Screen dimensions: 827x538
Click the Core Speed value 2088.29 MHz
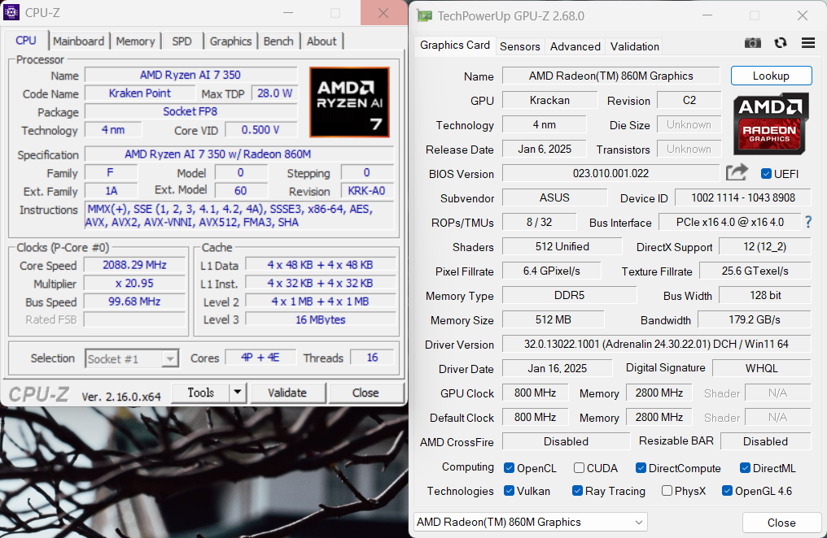point(134,265)
